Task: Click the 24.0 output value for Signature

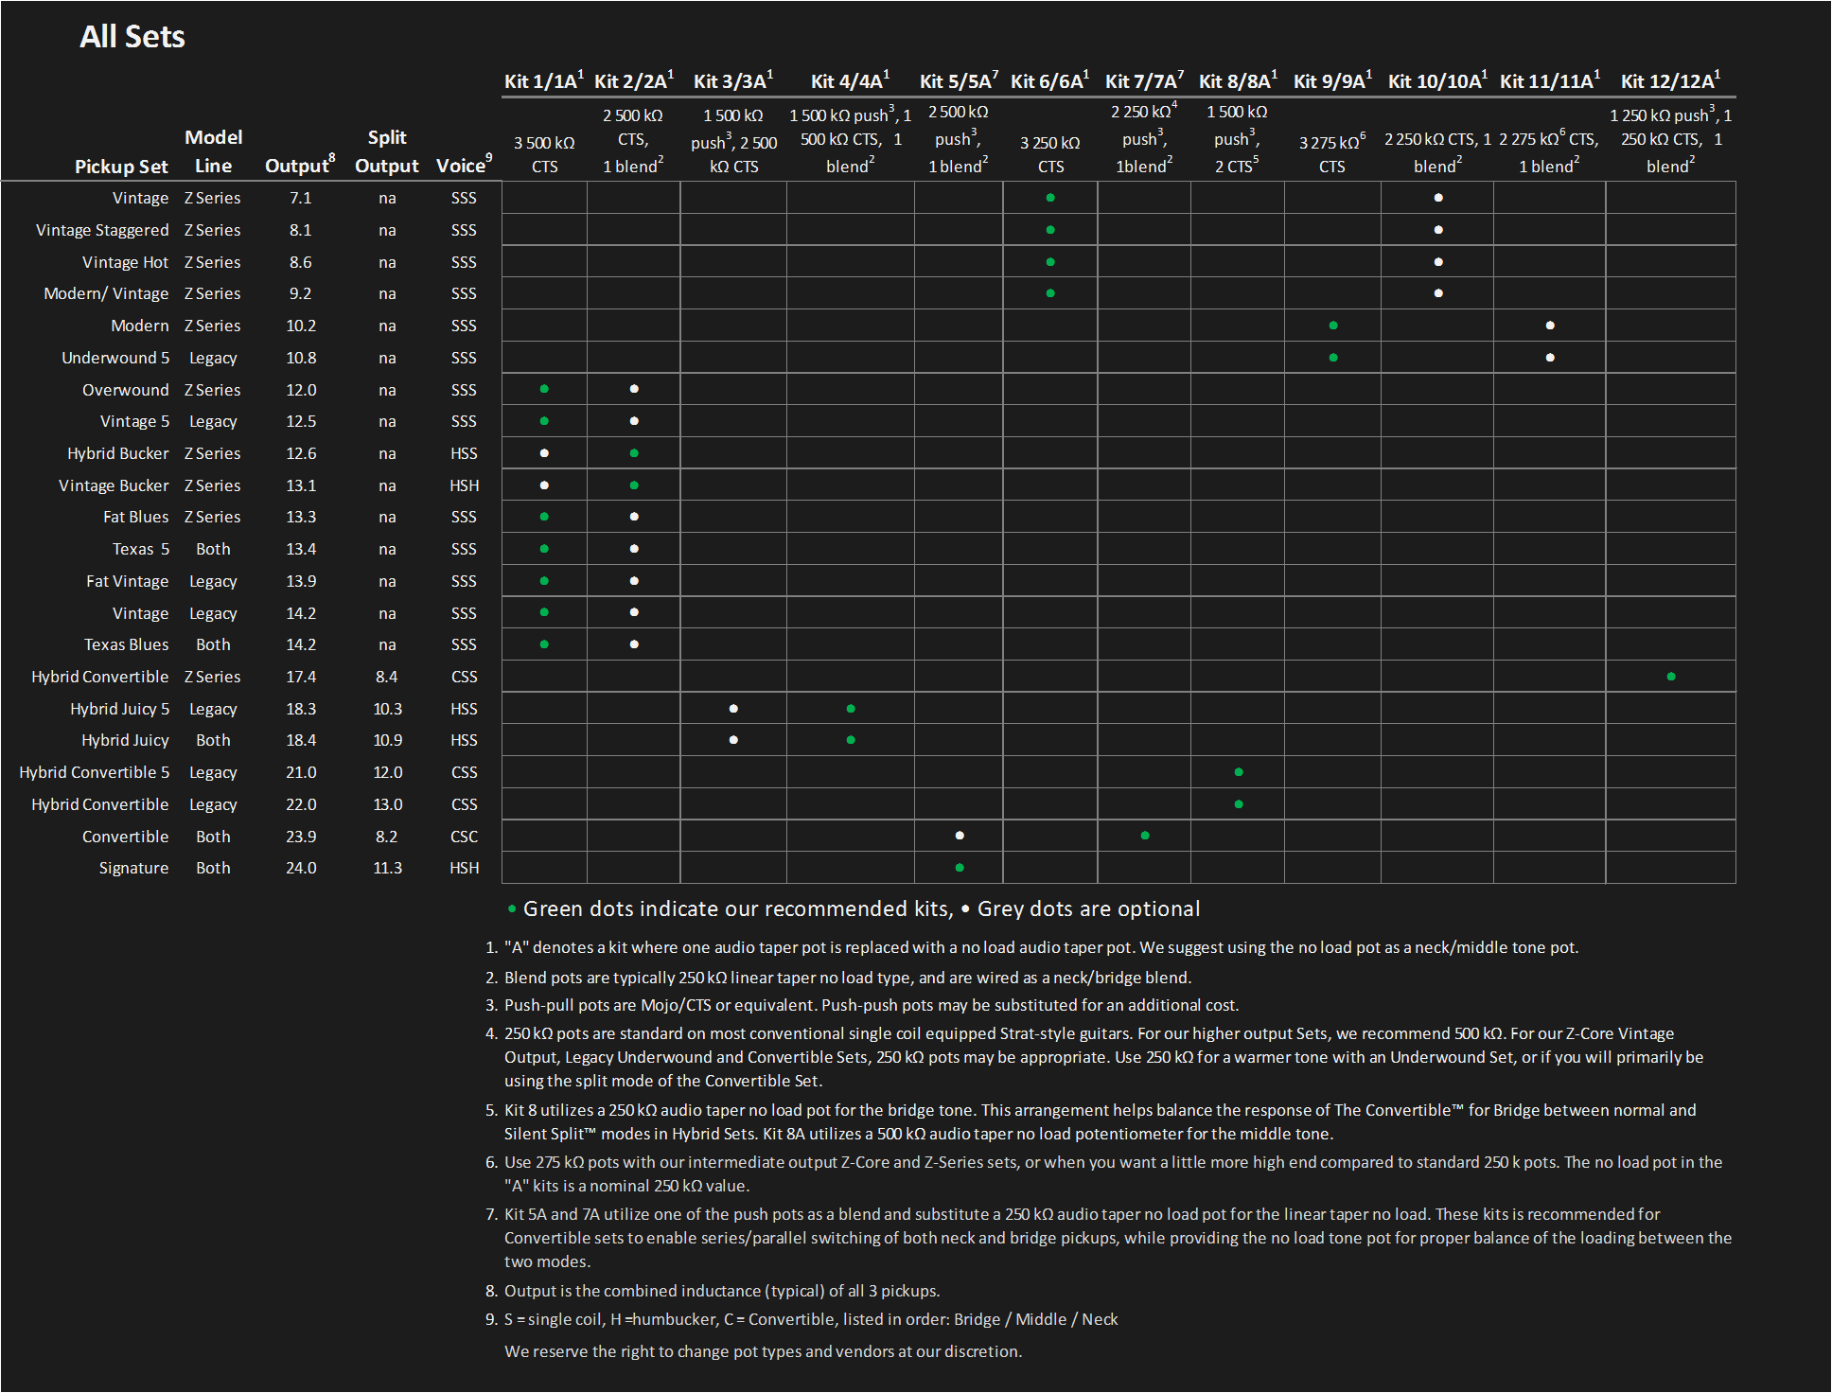Action: click(301, 868)
